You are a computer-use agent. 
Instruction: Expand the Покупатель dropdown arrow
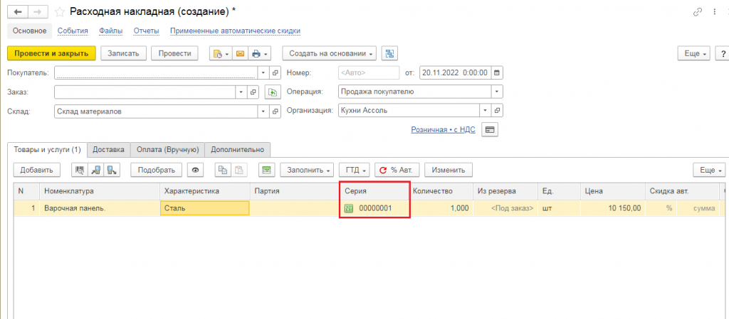coord(263,72)
